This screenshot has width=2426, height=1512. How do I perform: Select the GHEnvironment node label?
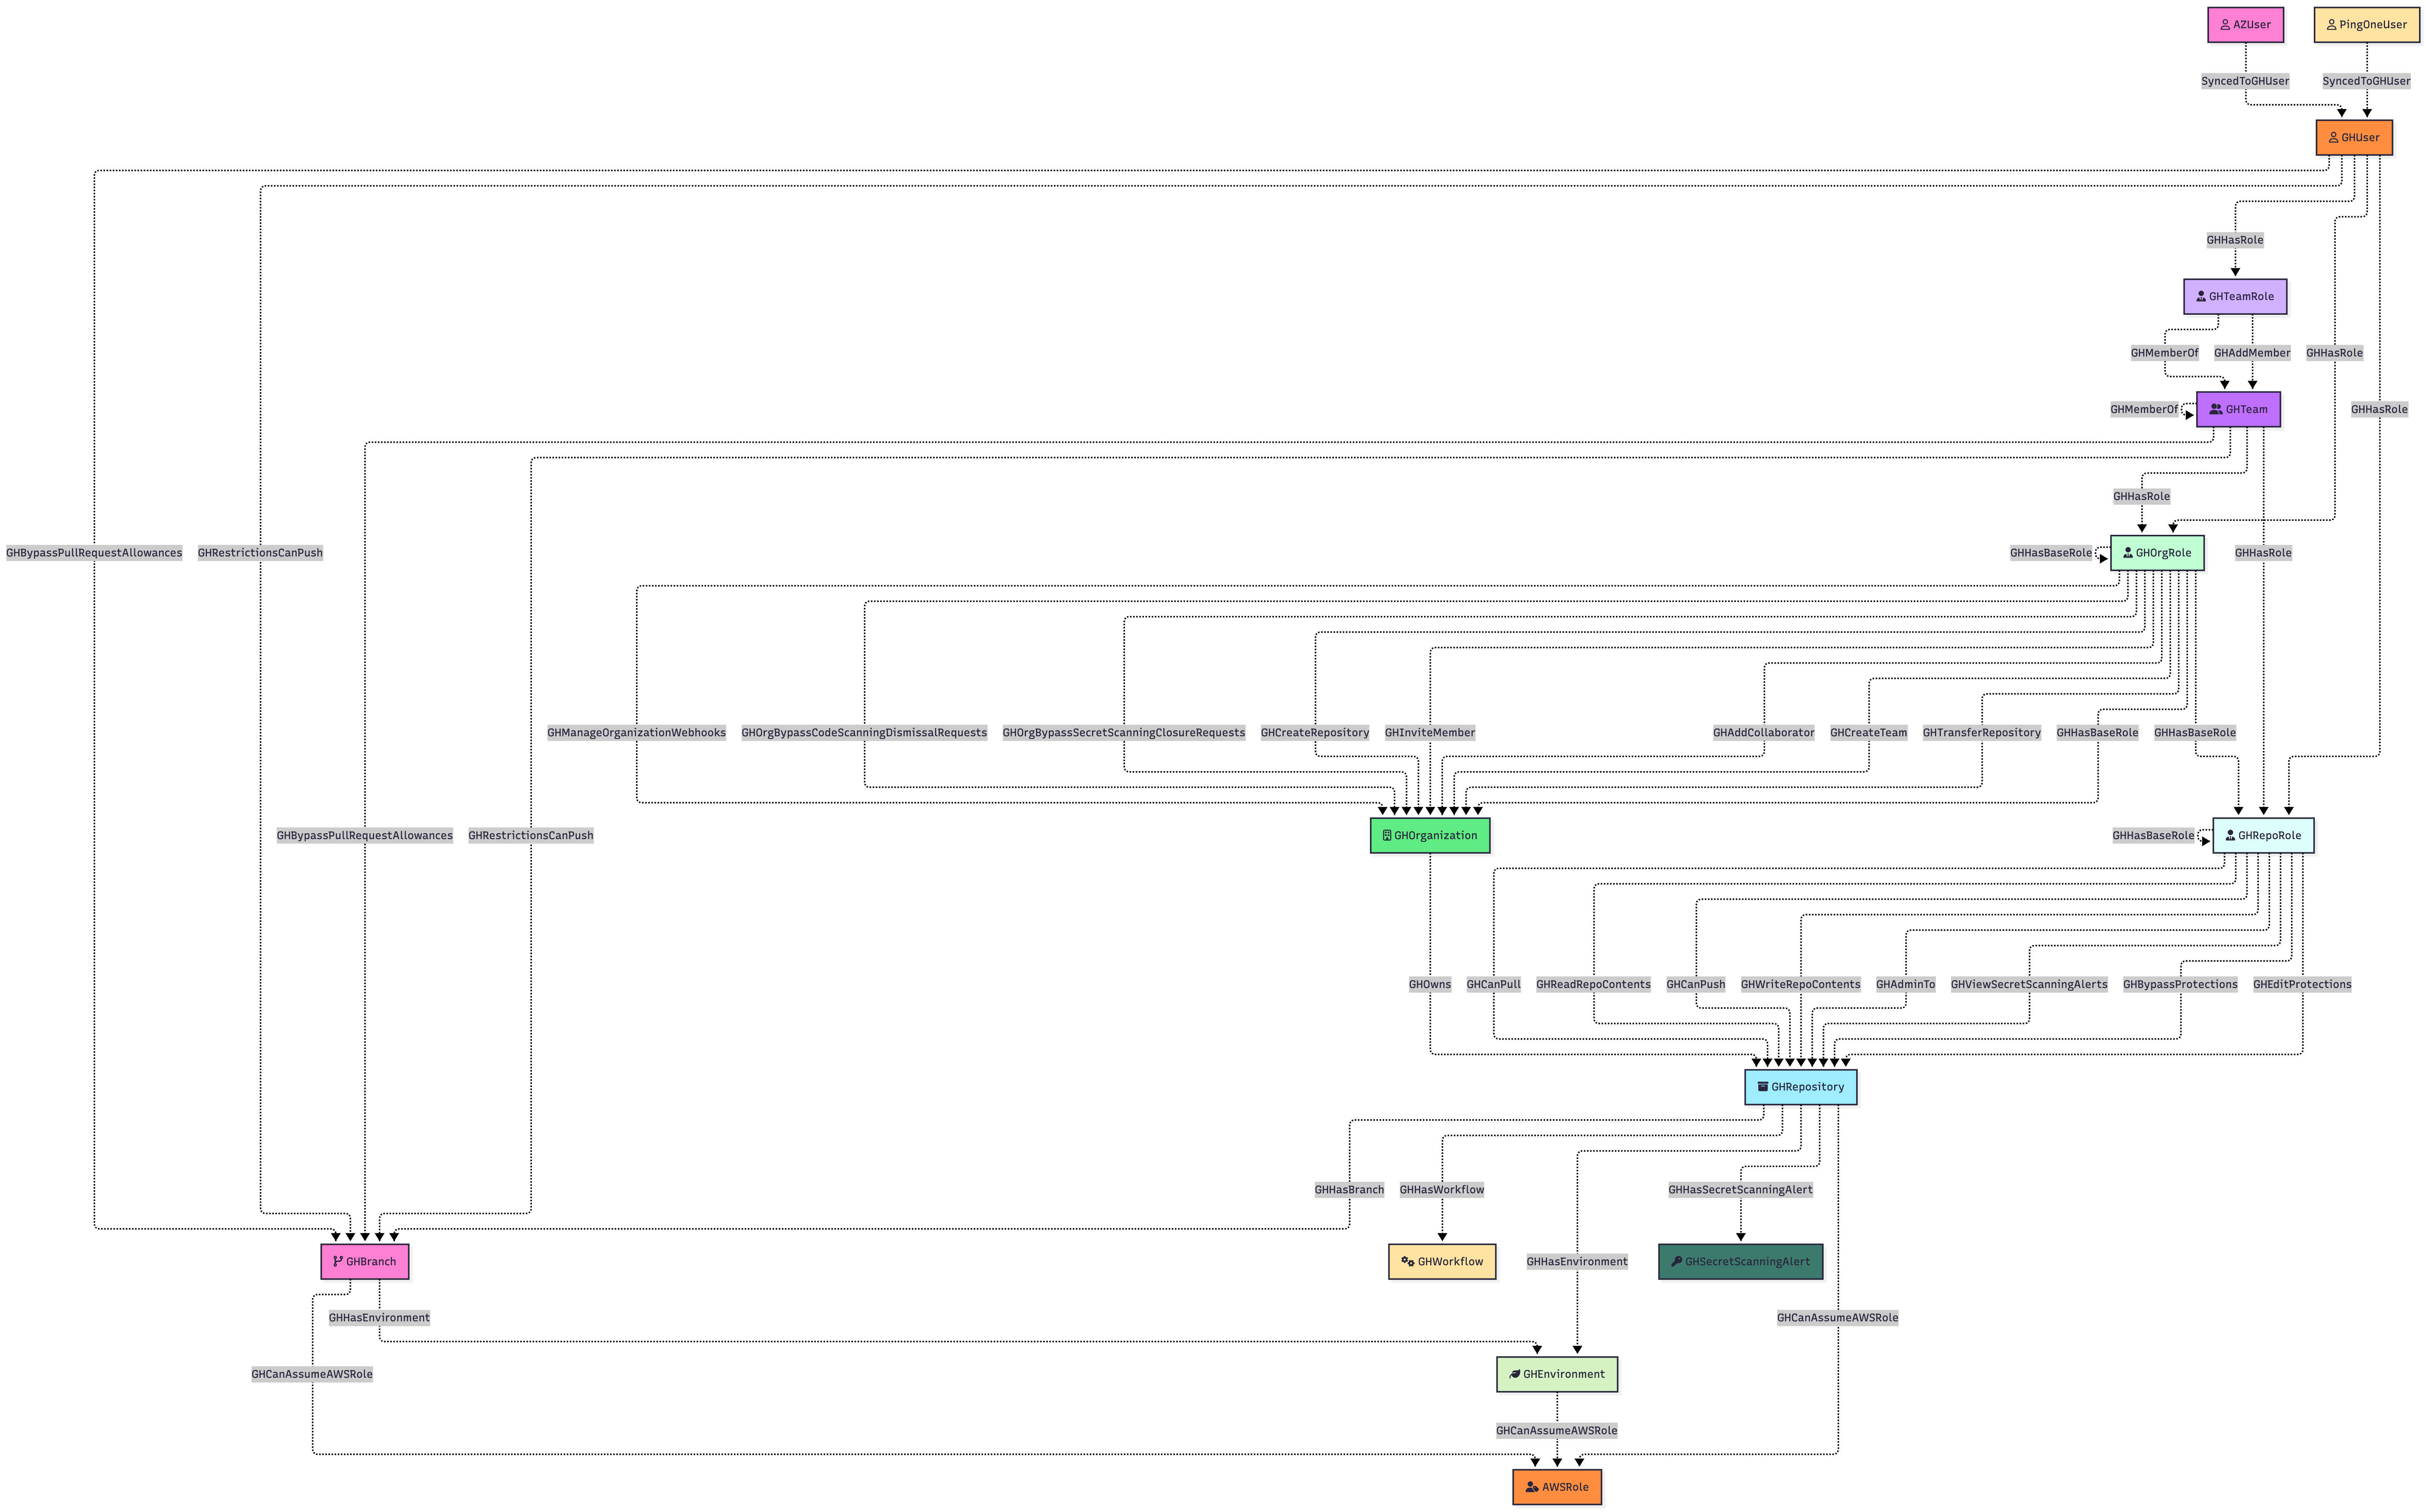click(x=1564, y=1375)
